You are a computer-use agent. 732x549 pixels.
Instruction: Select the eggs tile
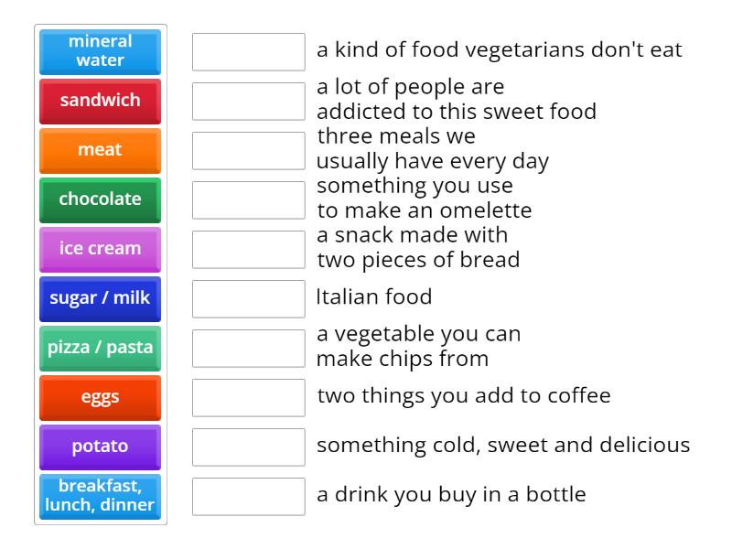[100, 397]
